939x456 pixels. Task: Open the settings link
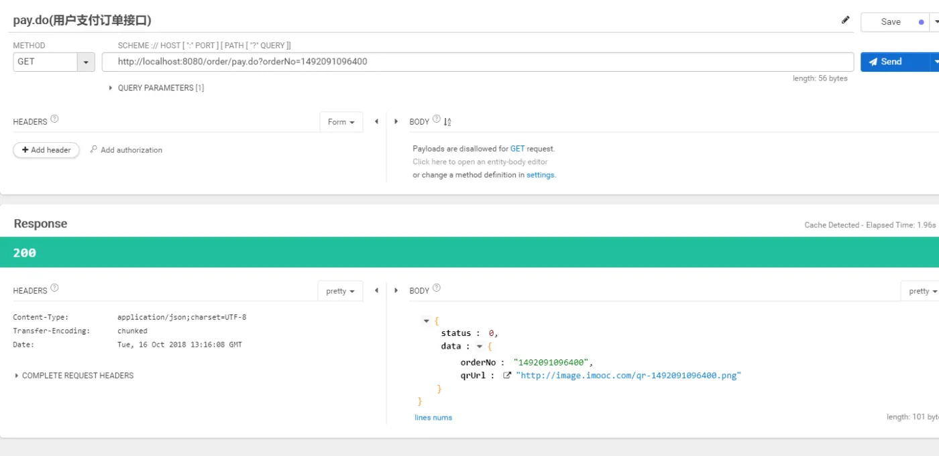540,175
